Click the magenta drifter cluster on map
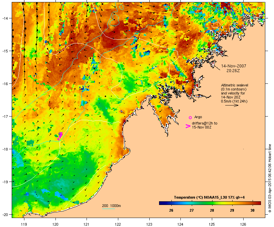274x227 pixels. [59, 136]
